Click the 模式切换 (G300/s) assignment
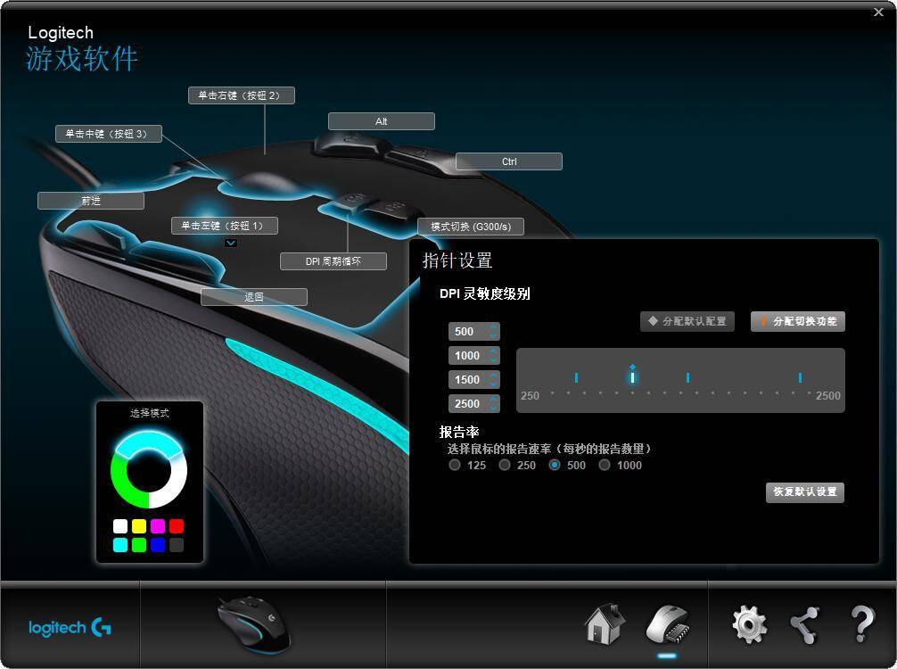Image resolution: width=897 pixels, height=669 pixels. pyautogui.click(x=471, y=227)
